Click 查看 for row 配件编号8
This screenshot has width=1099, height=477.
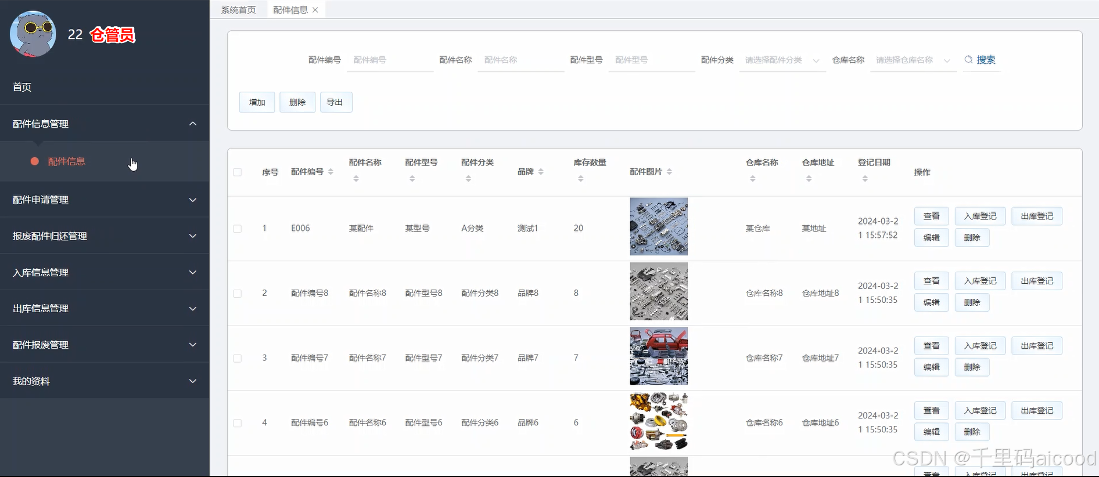pos(932,281)
